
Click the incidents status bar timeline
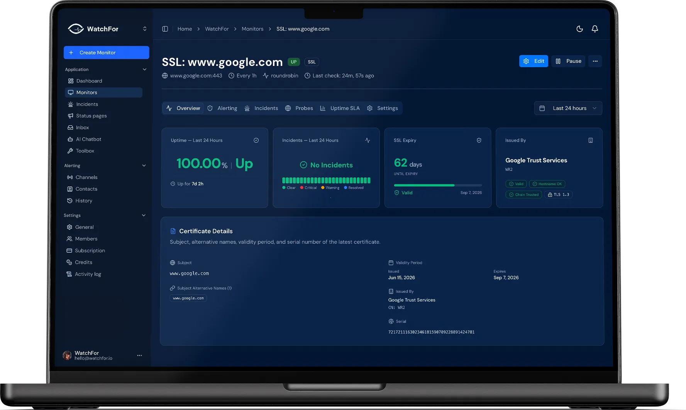tap(326, 180)
